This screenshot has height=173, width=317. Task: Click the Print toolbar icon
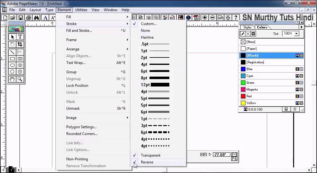point(28,18)
